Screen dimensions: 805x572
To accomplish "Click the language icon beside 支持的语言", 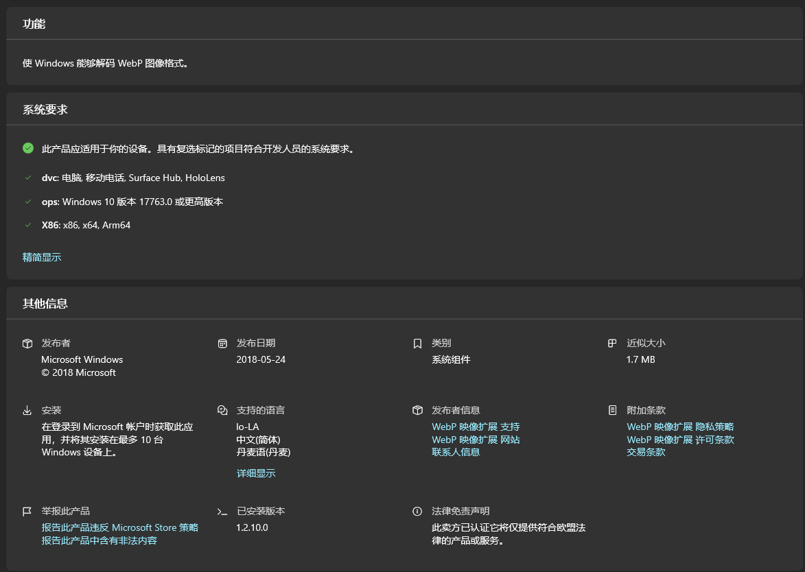I will (222, 410).
